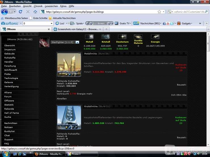The image size is (210, 157).
Task: Expand the Gadgets dropdown arrow
Action: (192, 23)
